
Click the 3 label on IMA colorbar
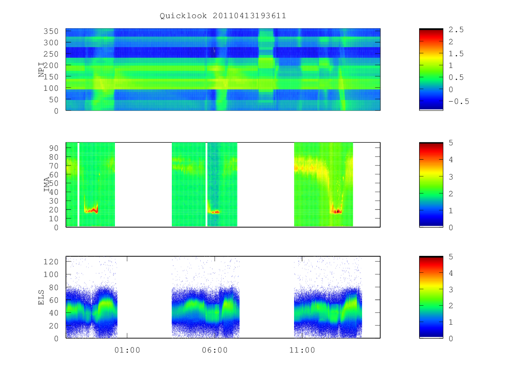tap(451, 176)
